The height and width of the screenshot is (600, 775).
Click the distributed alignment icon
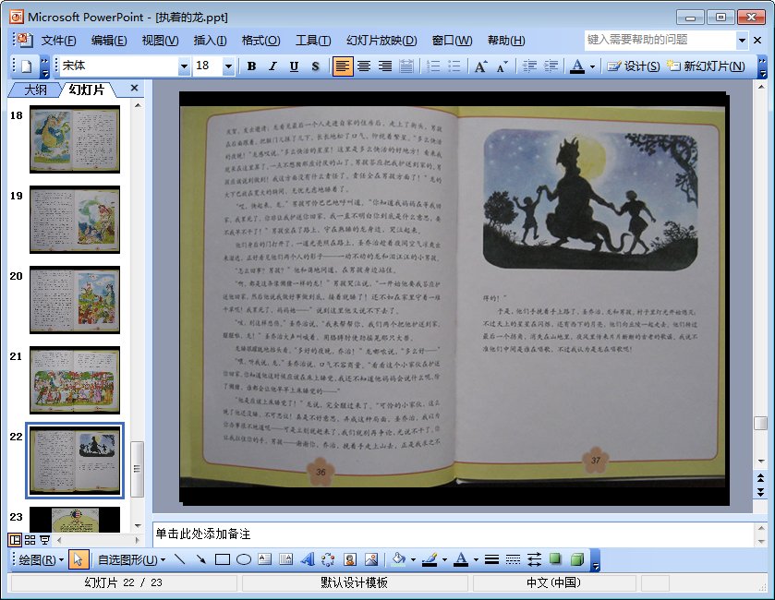406,66
